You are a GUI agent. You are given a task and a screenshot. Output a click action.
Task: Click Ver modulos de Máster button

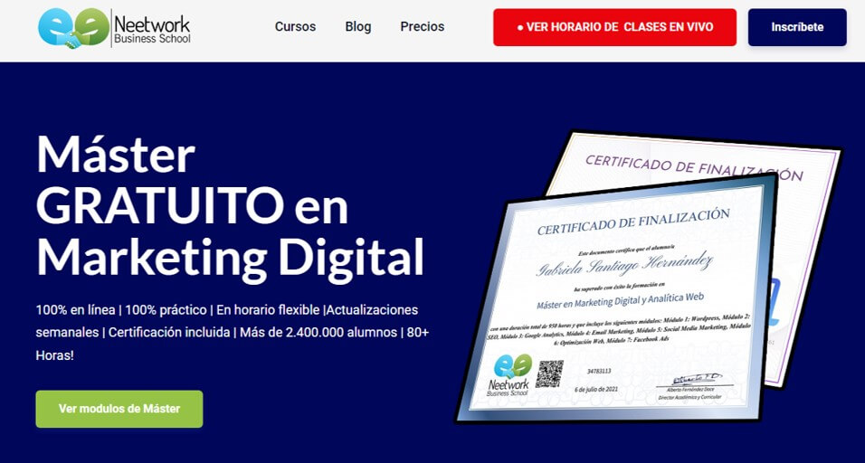coord(119,409)
